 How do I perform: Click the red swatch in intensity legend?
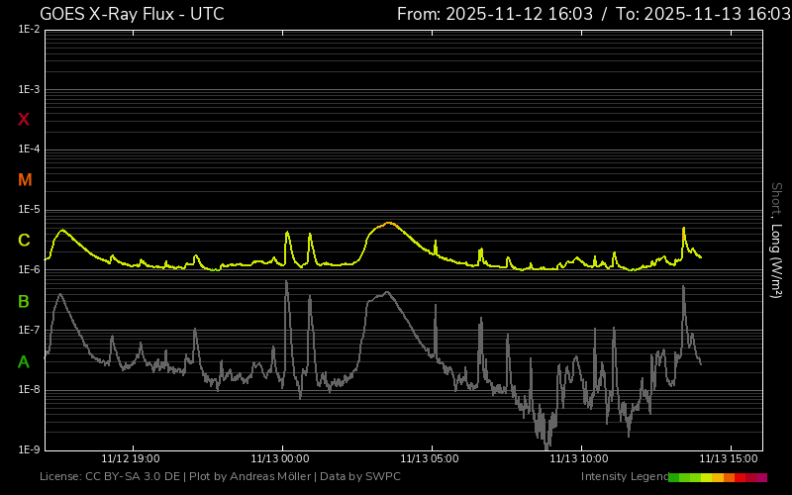coord(741,477)
